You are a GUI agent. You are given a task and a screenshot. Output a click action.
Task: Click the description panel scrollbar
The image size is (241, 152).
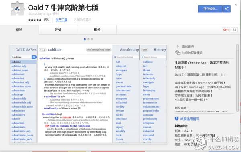(237, 78)
